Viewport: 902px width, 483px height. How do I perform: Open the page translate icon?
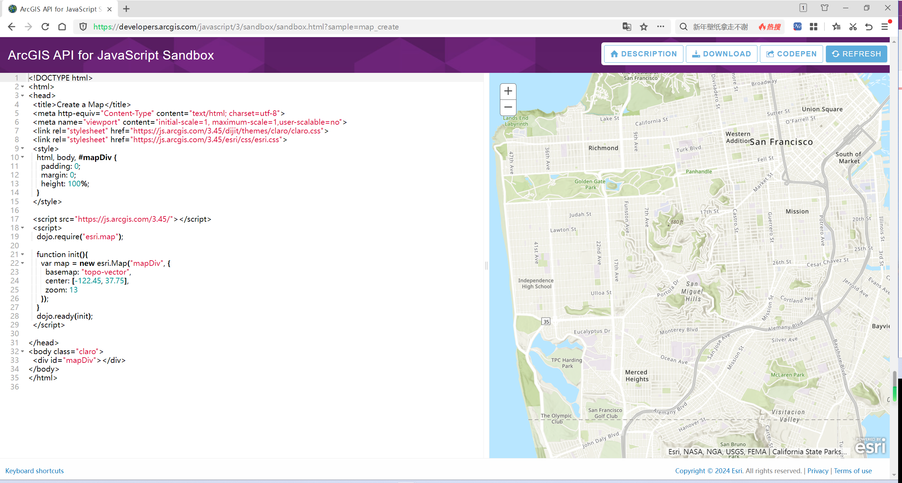[x=627, y=27]
